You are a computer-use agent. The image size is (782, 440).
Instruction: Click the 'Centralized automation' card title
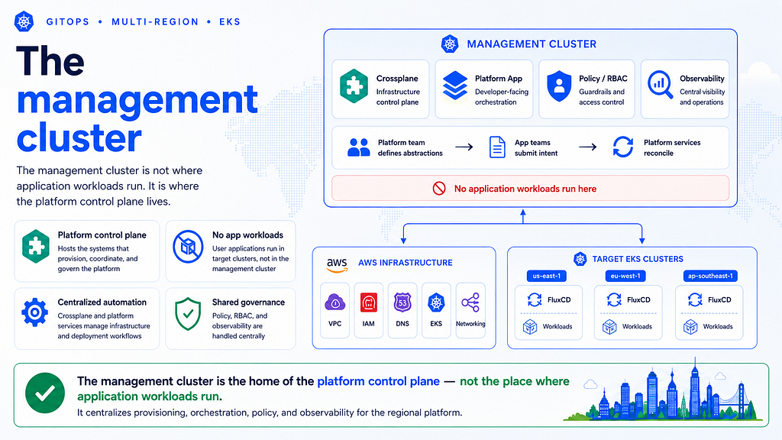point(102,302)
